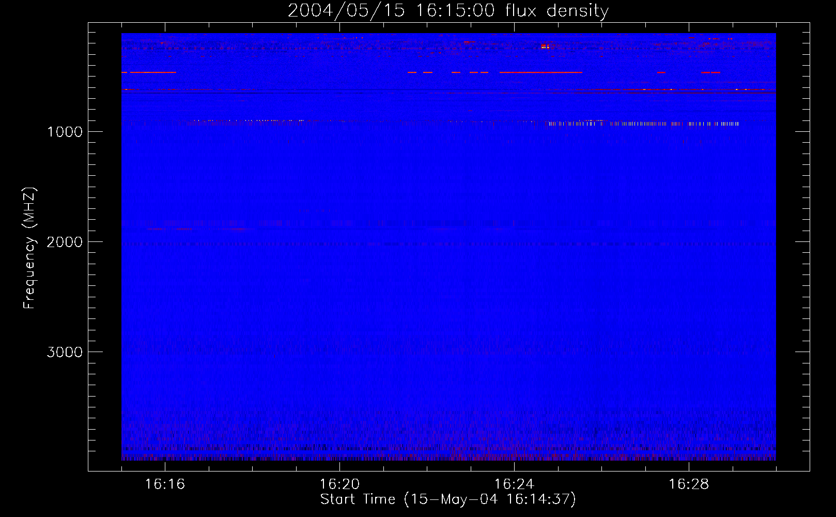Click the 2000 frequency tick label
This screenshot has height=517, width=836.
click(65, 242)
